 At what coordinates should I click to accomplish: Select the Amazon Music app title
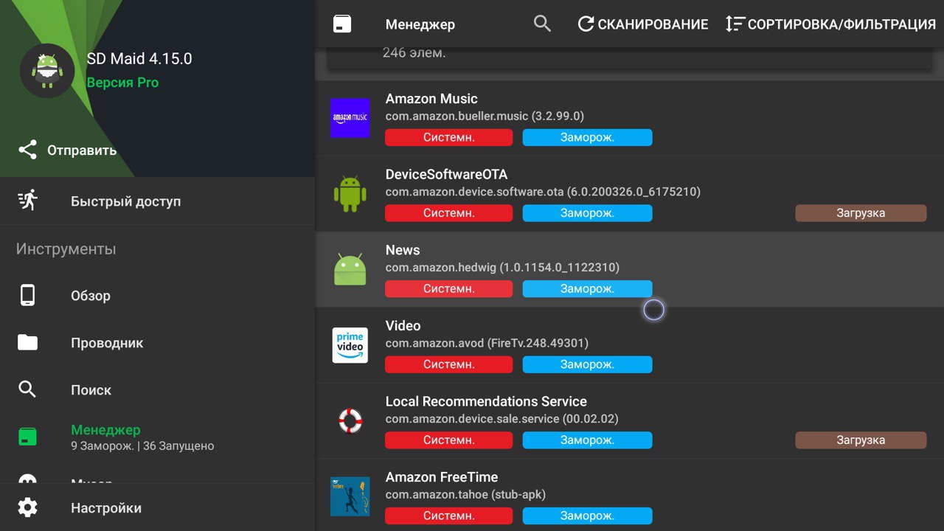431,99
